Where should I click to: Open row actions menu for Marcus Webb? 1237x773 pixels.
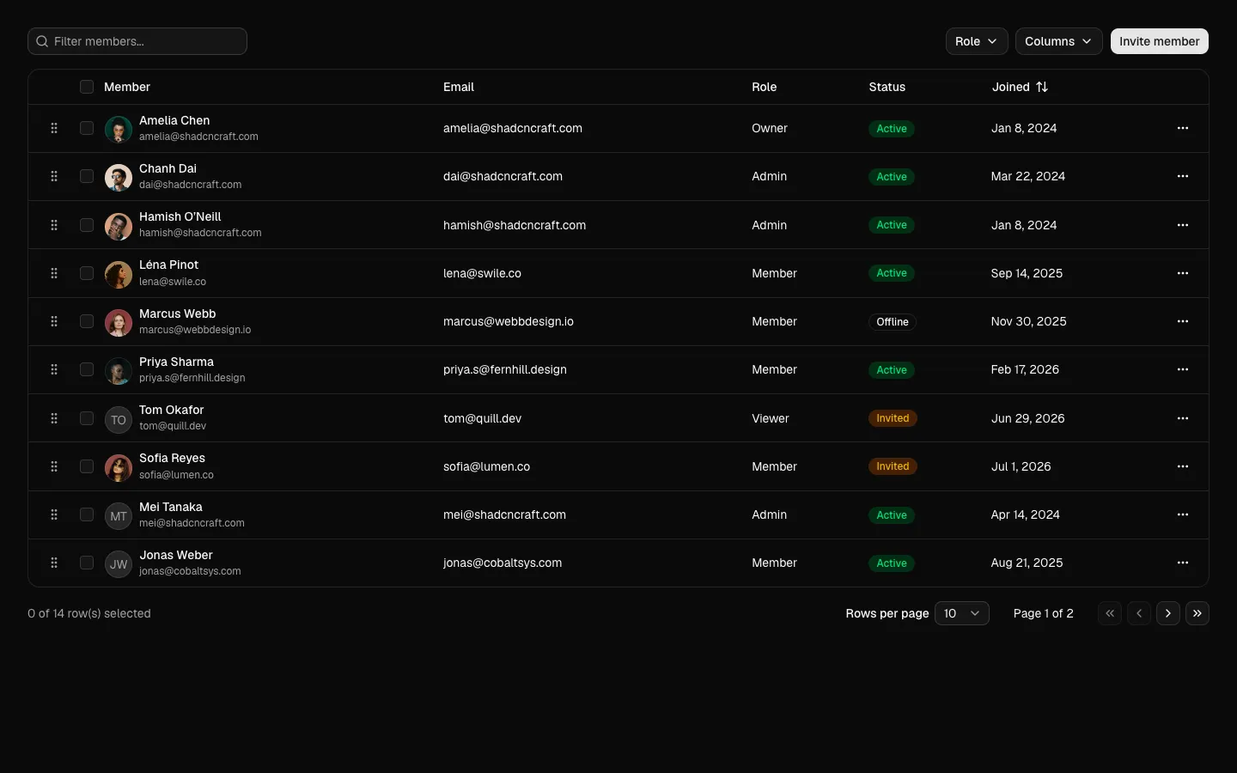(1183, 321)
